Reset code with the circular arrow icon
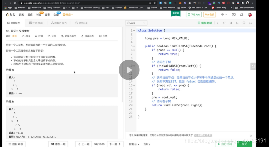The width and height of the screenshot is (269, 147). (x=231, y=23)
